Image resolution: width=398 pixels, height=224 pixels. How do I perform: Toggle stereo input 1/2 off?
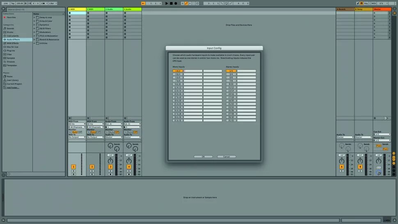tap(231, 71)
